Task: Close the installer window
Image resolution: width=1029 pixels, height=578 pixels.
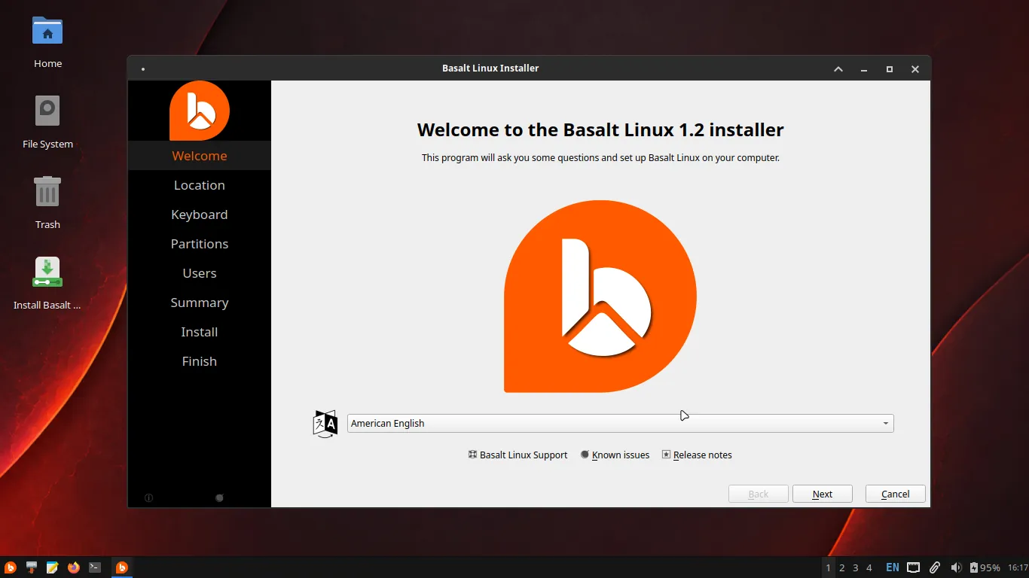Action: pyautogui.click(x=915, y=68)
